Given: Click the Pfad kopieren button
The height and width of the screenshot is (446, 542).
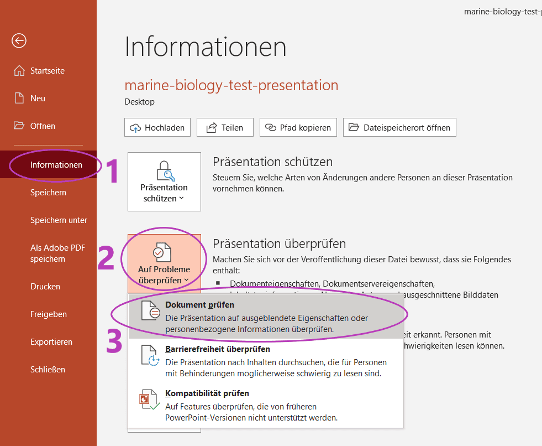Looking at the screenshot, I should coord(298,127).
